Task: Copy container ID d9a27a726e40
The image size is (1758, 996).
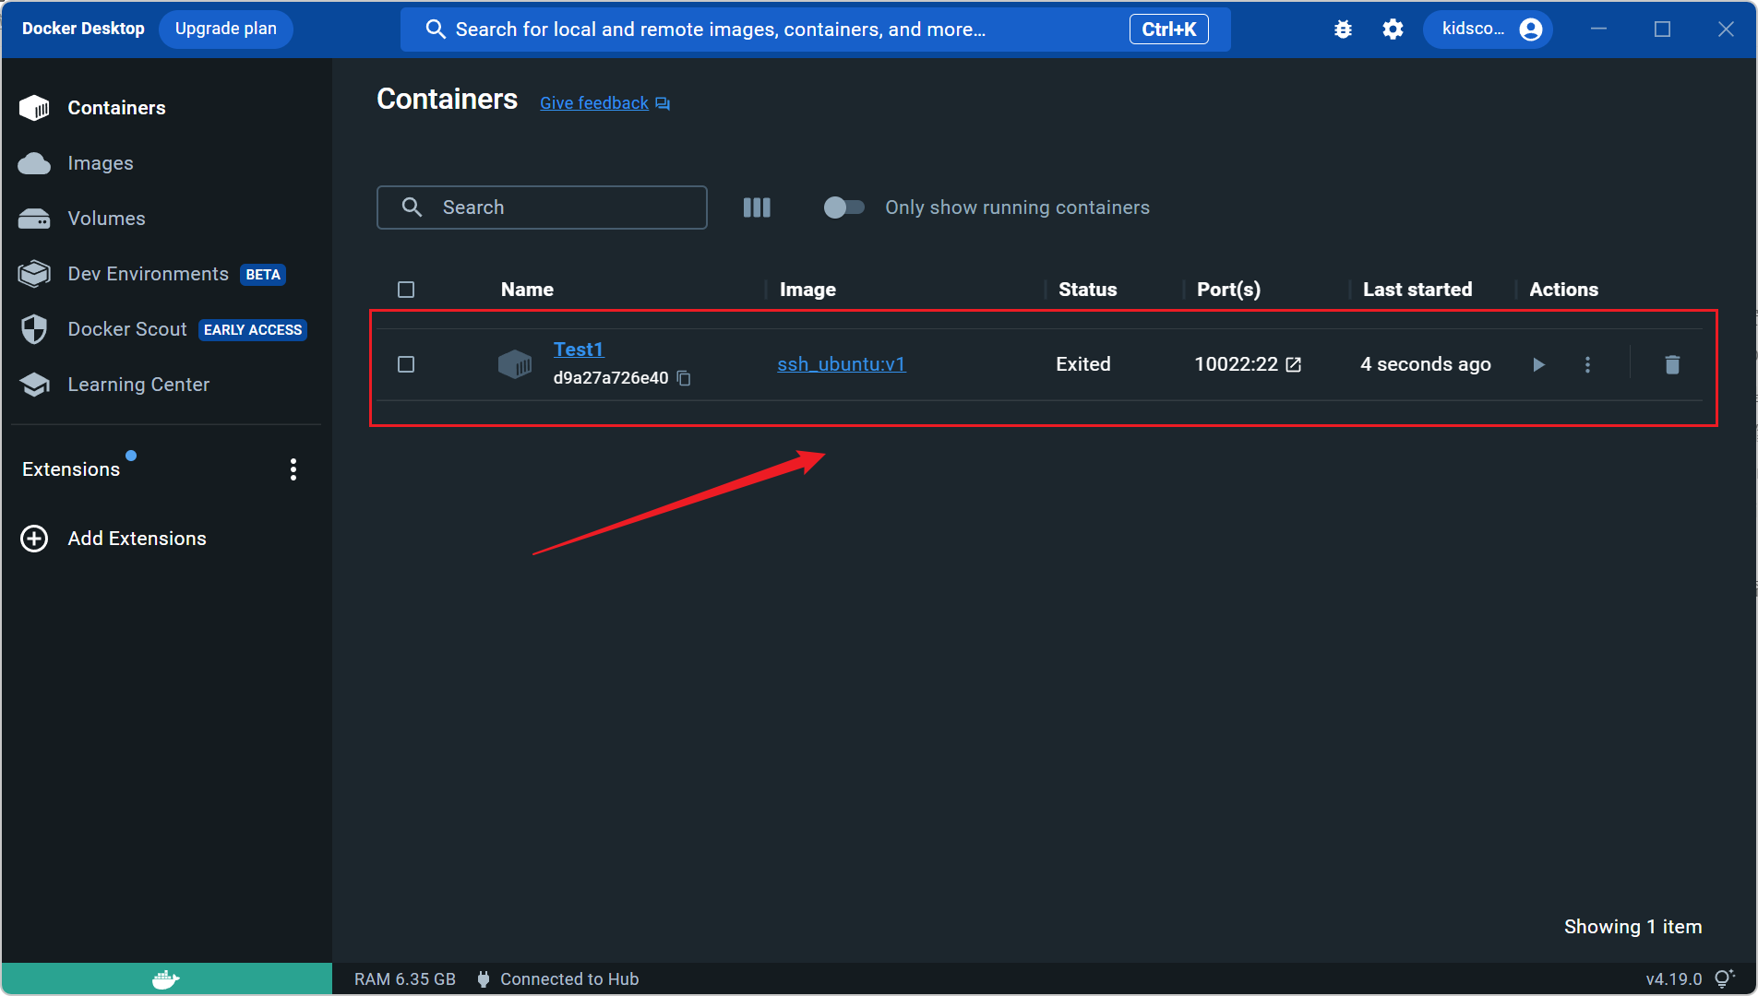Action: (x=684, y=378)
